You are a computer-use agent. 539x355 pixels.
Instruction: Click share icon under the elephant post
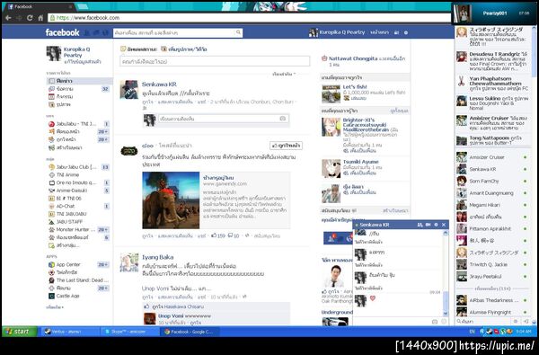pos(247,235)
